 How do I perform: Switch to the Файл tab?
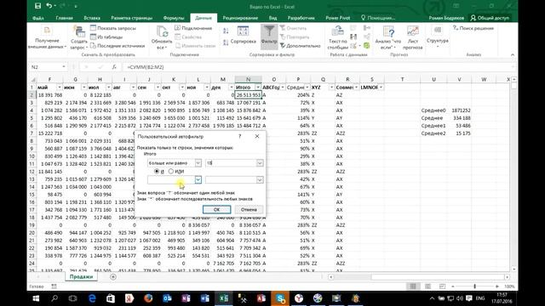click(x=37, y=18)
